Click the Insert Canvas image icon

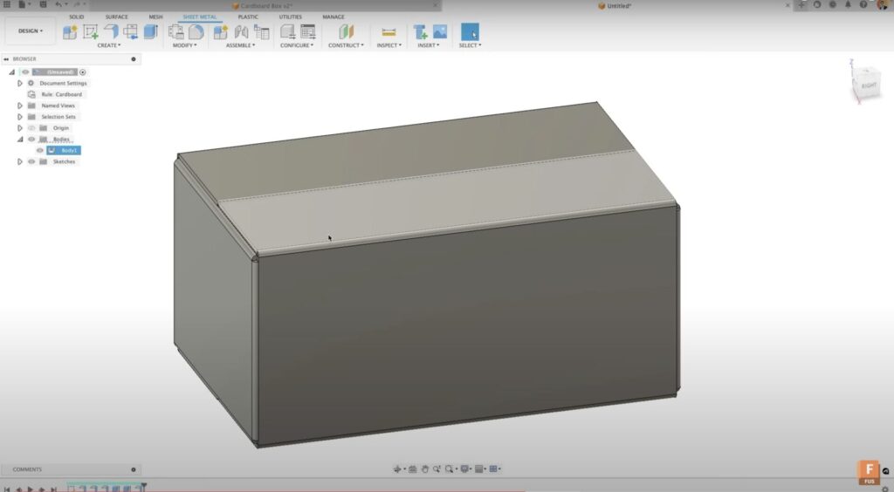440,32
